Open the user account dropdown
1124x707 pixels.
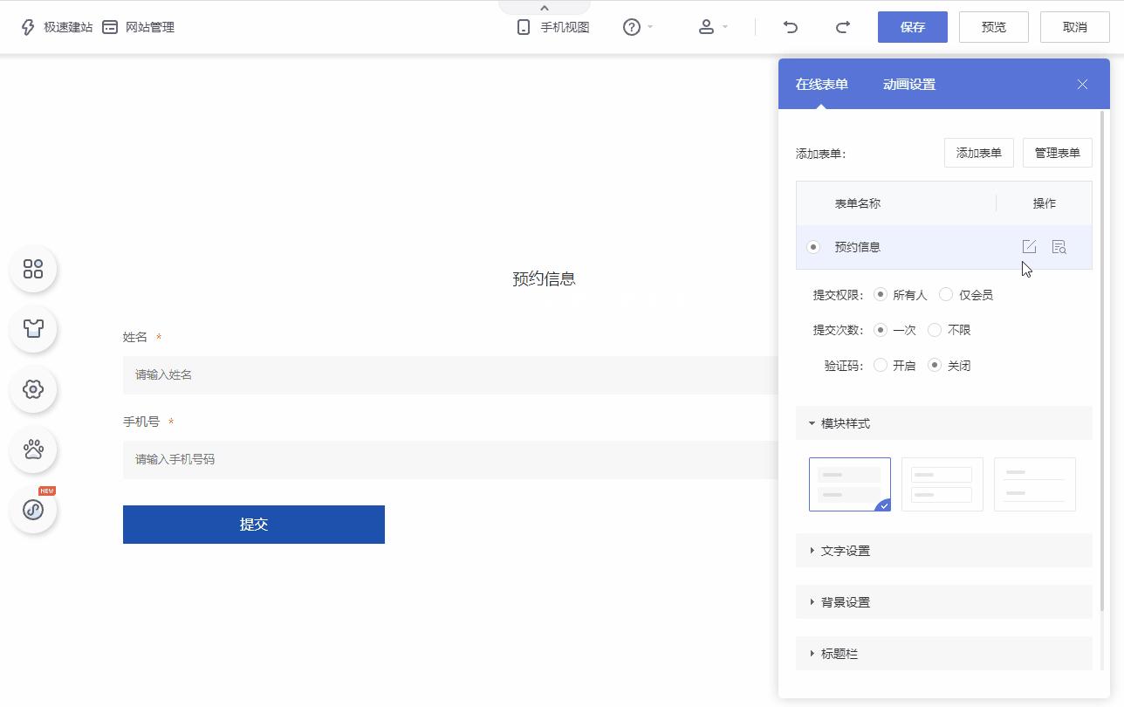[712, 27]
